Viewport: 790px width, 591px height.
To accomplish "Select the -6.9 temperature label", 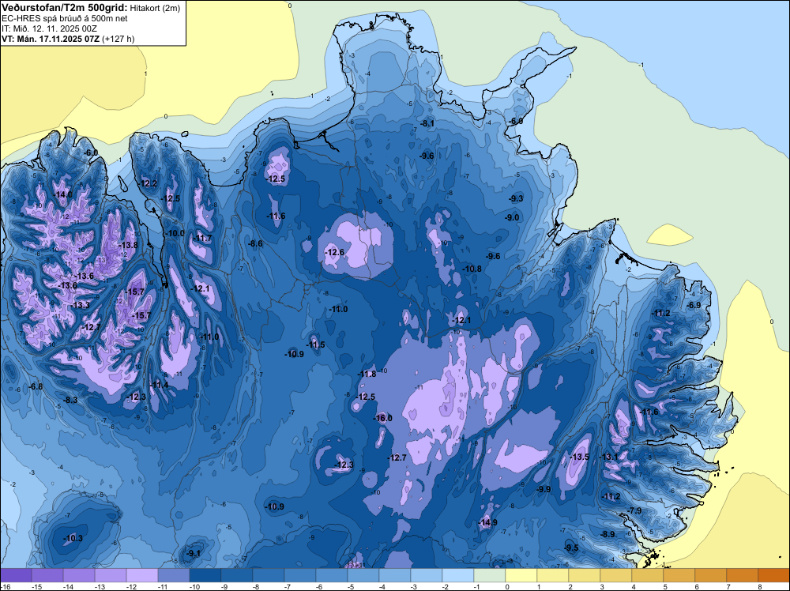I will point(694,305).
